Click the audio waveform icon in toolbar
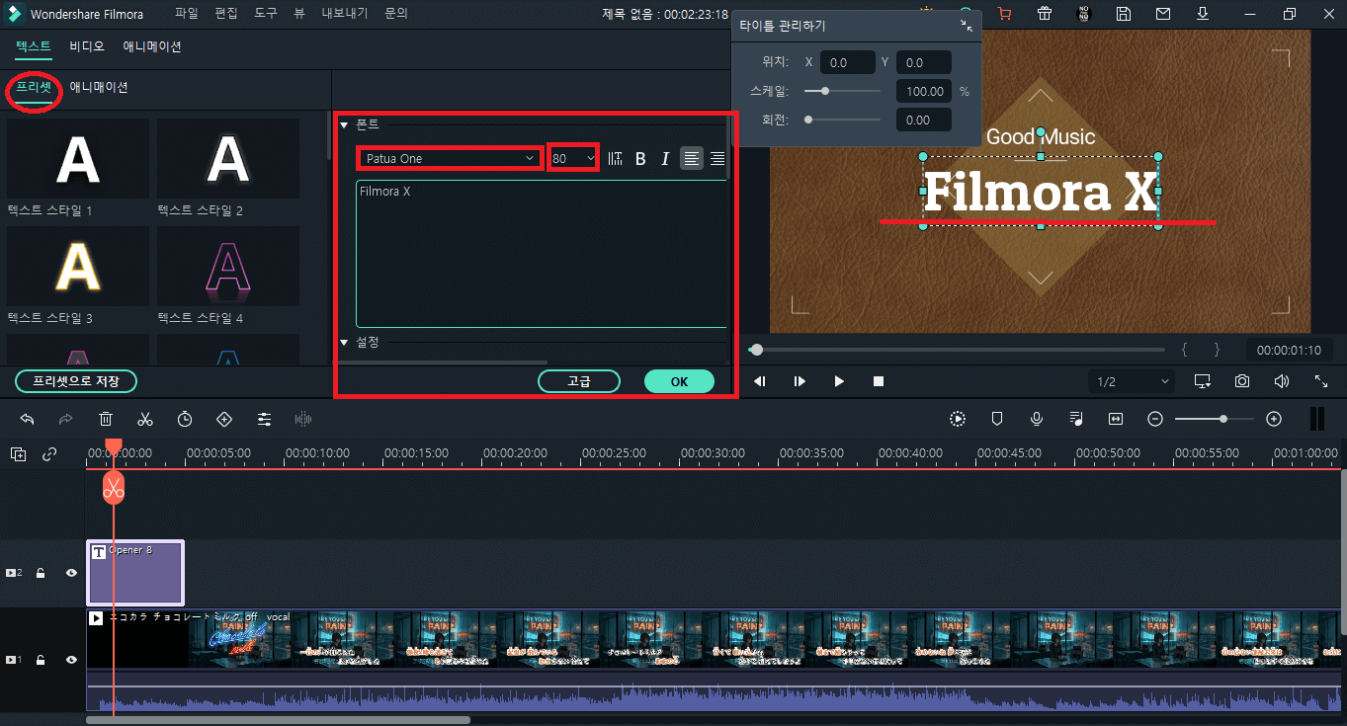Screen dimensions: 1347x726 click(303, 419)
